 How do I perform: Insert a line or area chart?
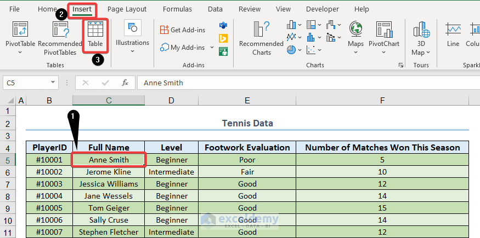[291, 37]
